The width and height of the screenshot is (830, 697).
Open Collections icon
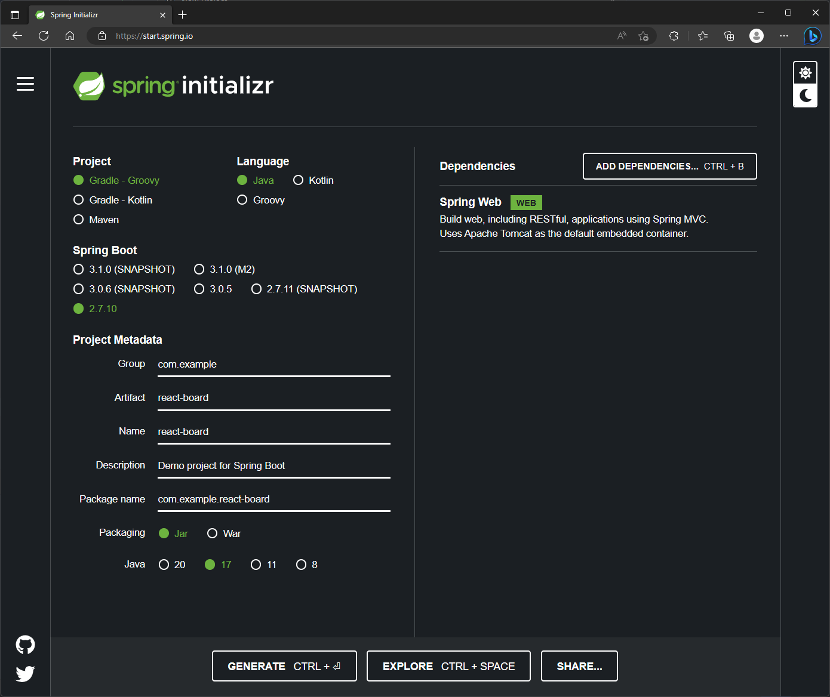coord(729,36)
